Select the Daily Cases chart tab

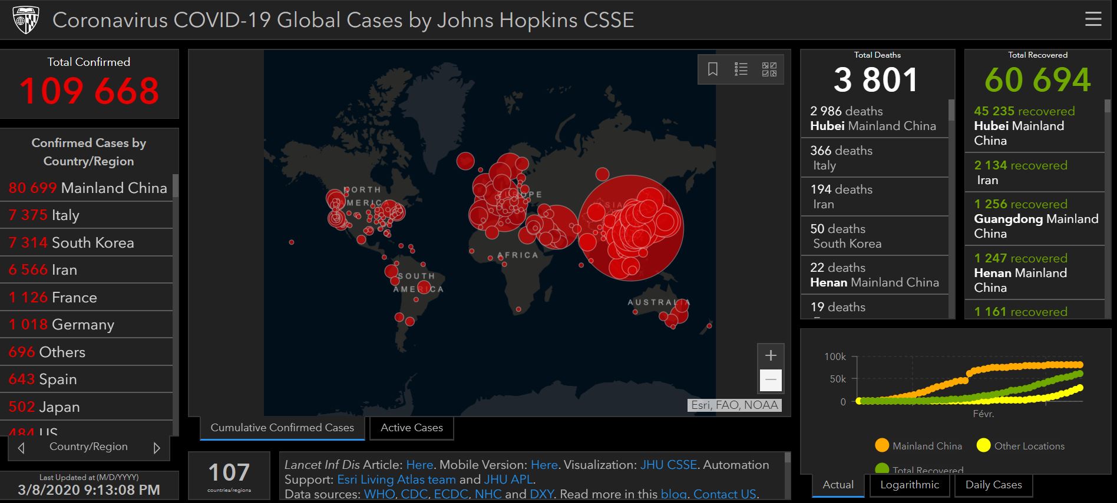click(993, 485)
